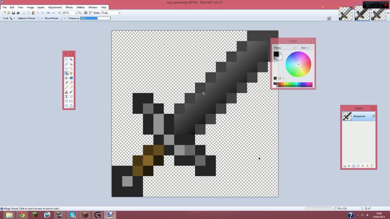This screenshot has height=219, width=390.
Task: Select the Paint Bucket tool
Action: (x=66, y=78)
